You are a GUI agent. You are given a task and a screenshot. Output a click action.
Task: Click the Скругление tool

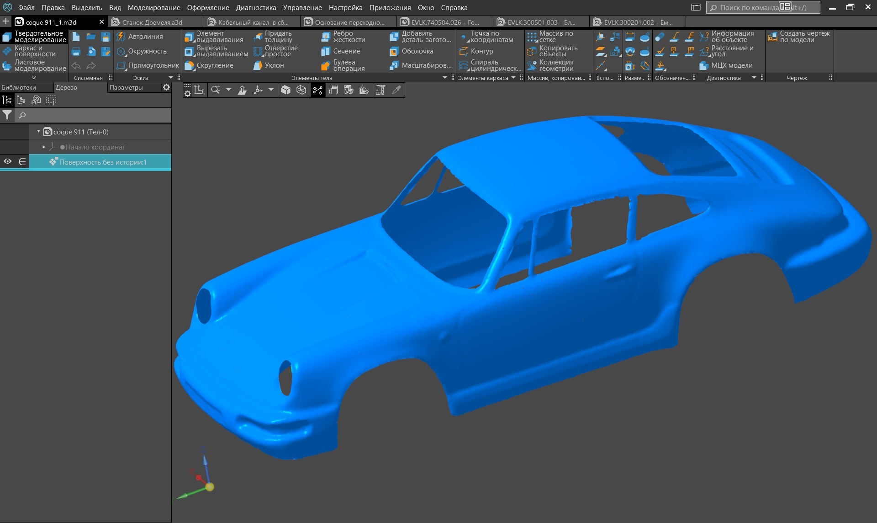(209, 65)
